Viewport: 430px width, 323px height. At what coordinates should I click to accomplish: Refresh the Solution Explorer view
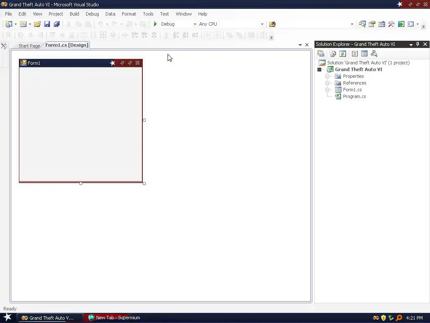pos(343,53)
